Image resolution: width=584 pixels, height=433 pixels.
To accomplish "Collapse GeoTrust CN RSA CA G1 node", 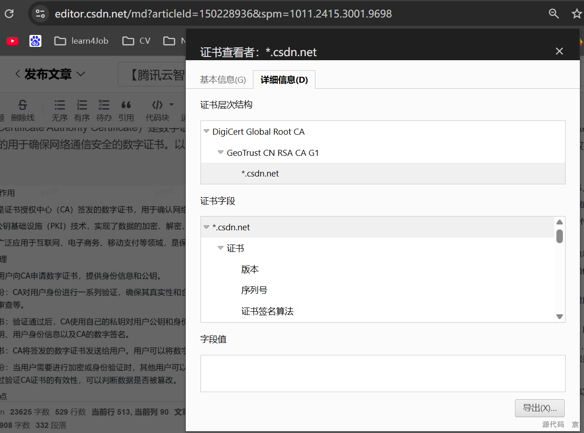I will coord(221,153).
